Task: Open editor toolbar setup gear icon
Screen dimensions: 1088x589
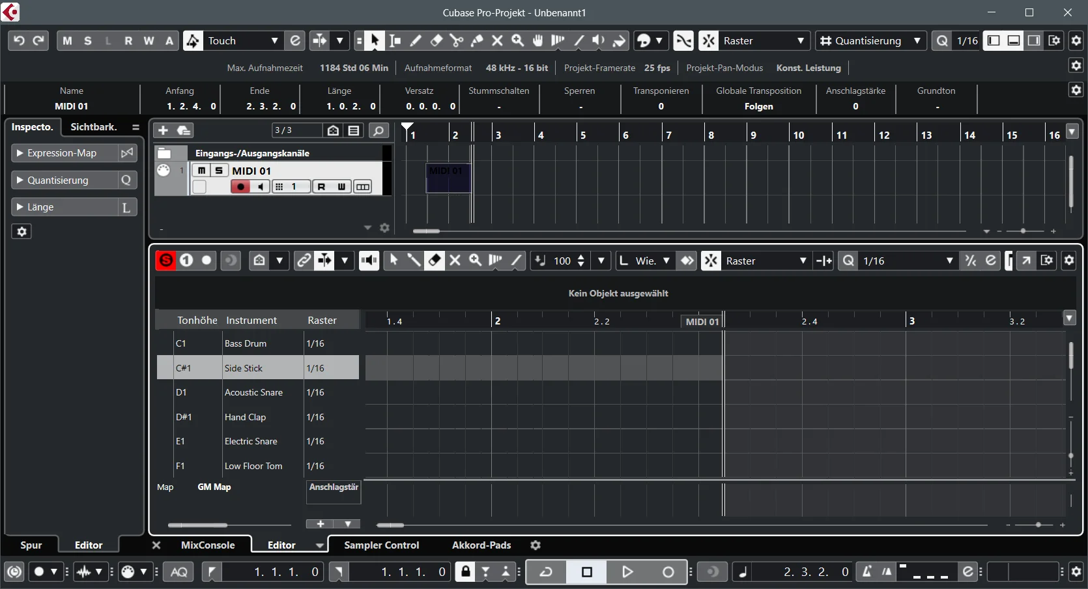Action: pos(1069,261)
